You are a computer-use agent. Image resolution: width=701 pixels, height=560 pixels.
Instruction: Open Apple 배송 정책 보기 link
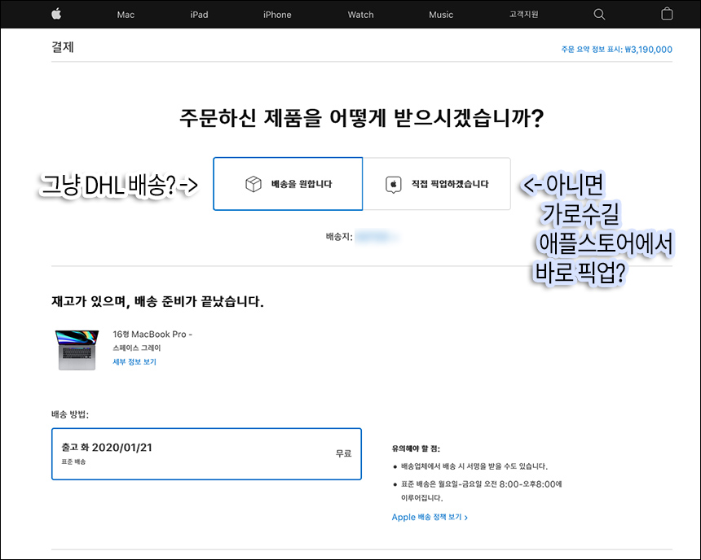[x=430, y=517]
